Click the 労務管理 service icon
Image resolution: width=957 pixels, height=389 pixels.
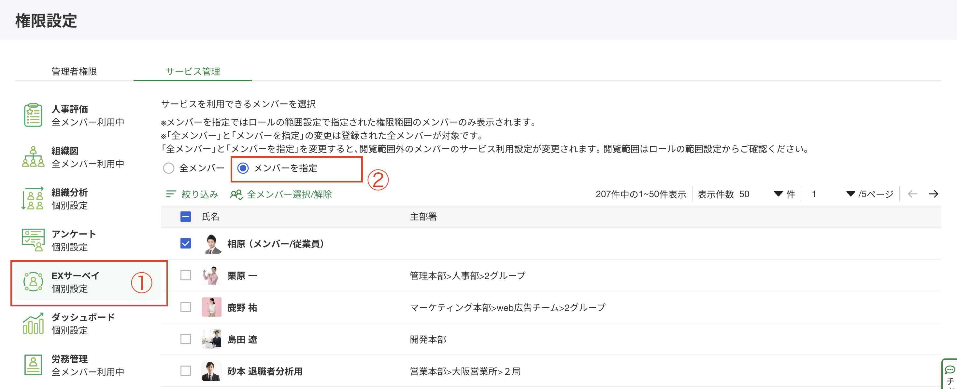click(x=33, y=365)
